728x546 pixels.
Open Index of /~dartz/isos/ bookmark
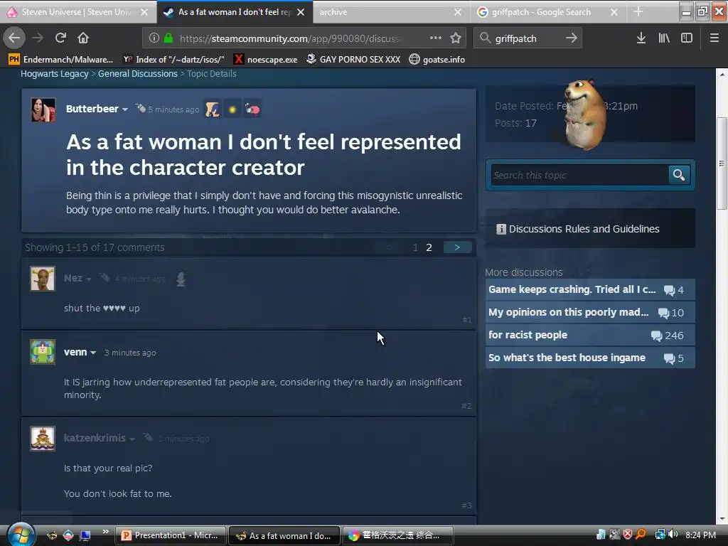tap(173, 60)
